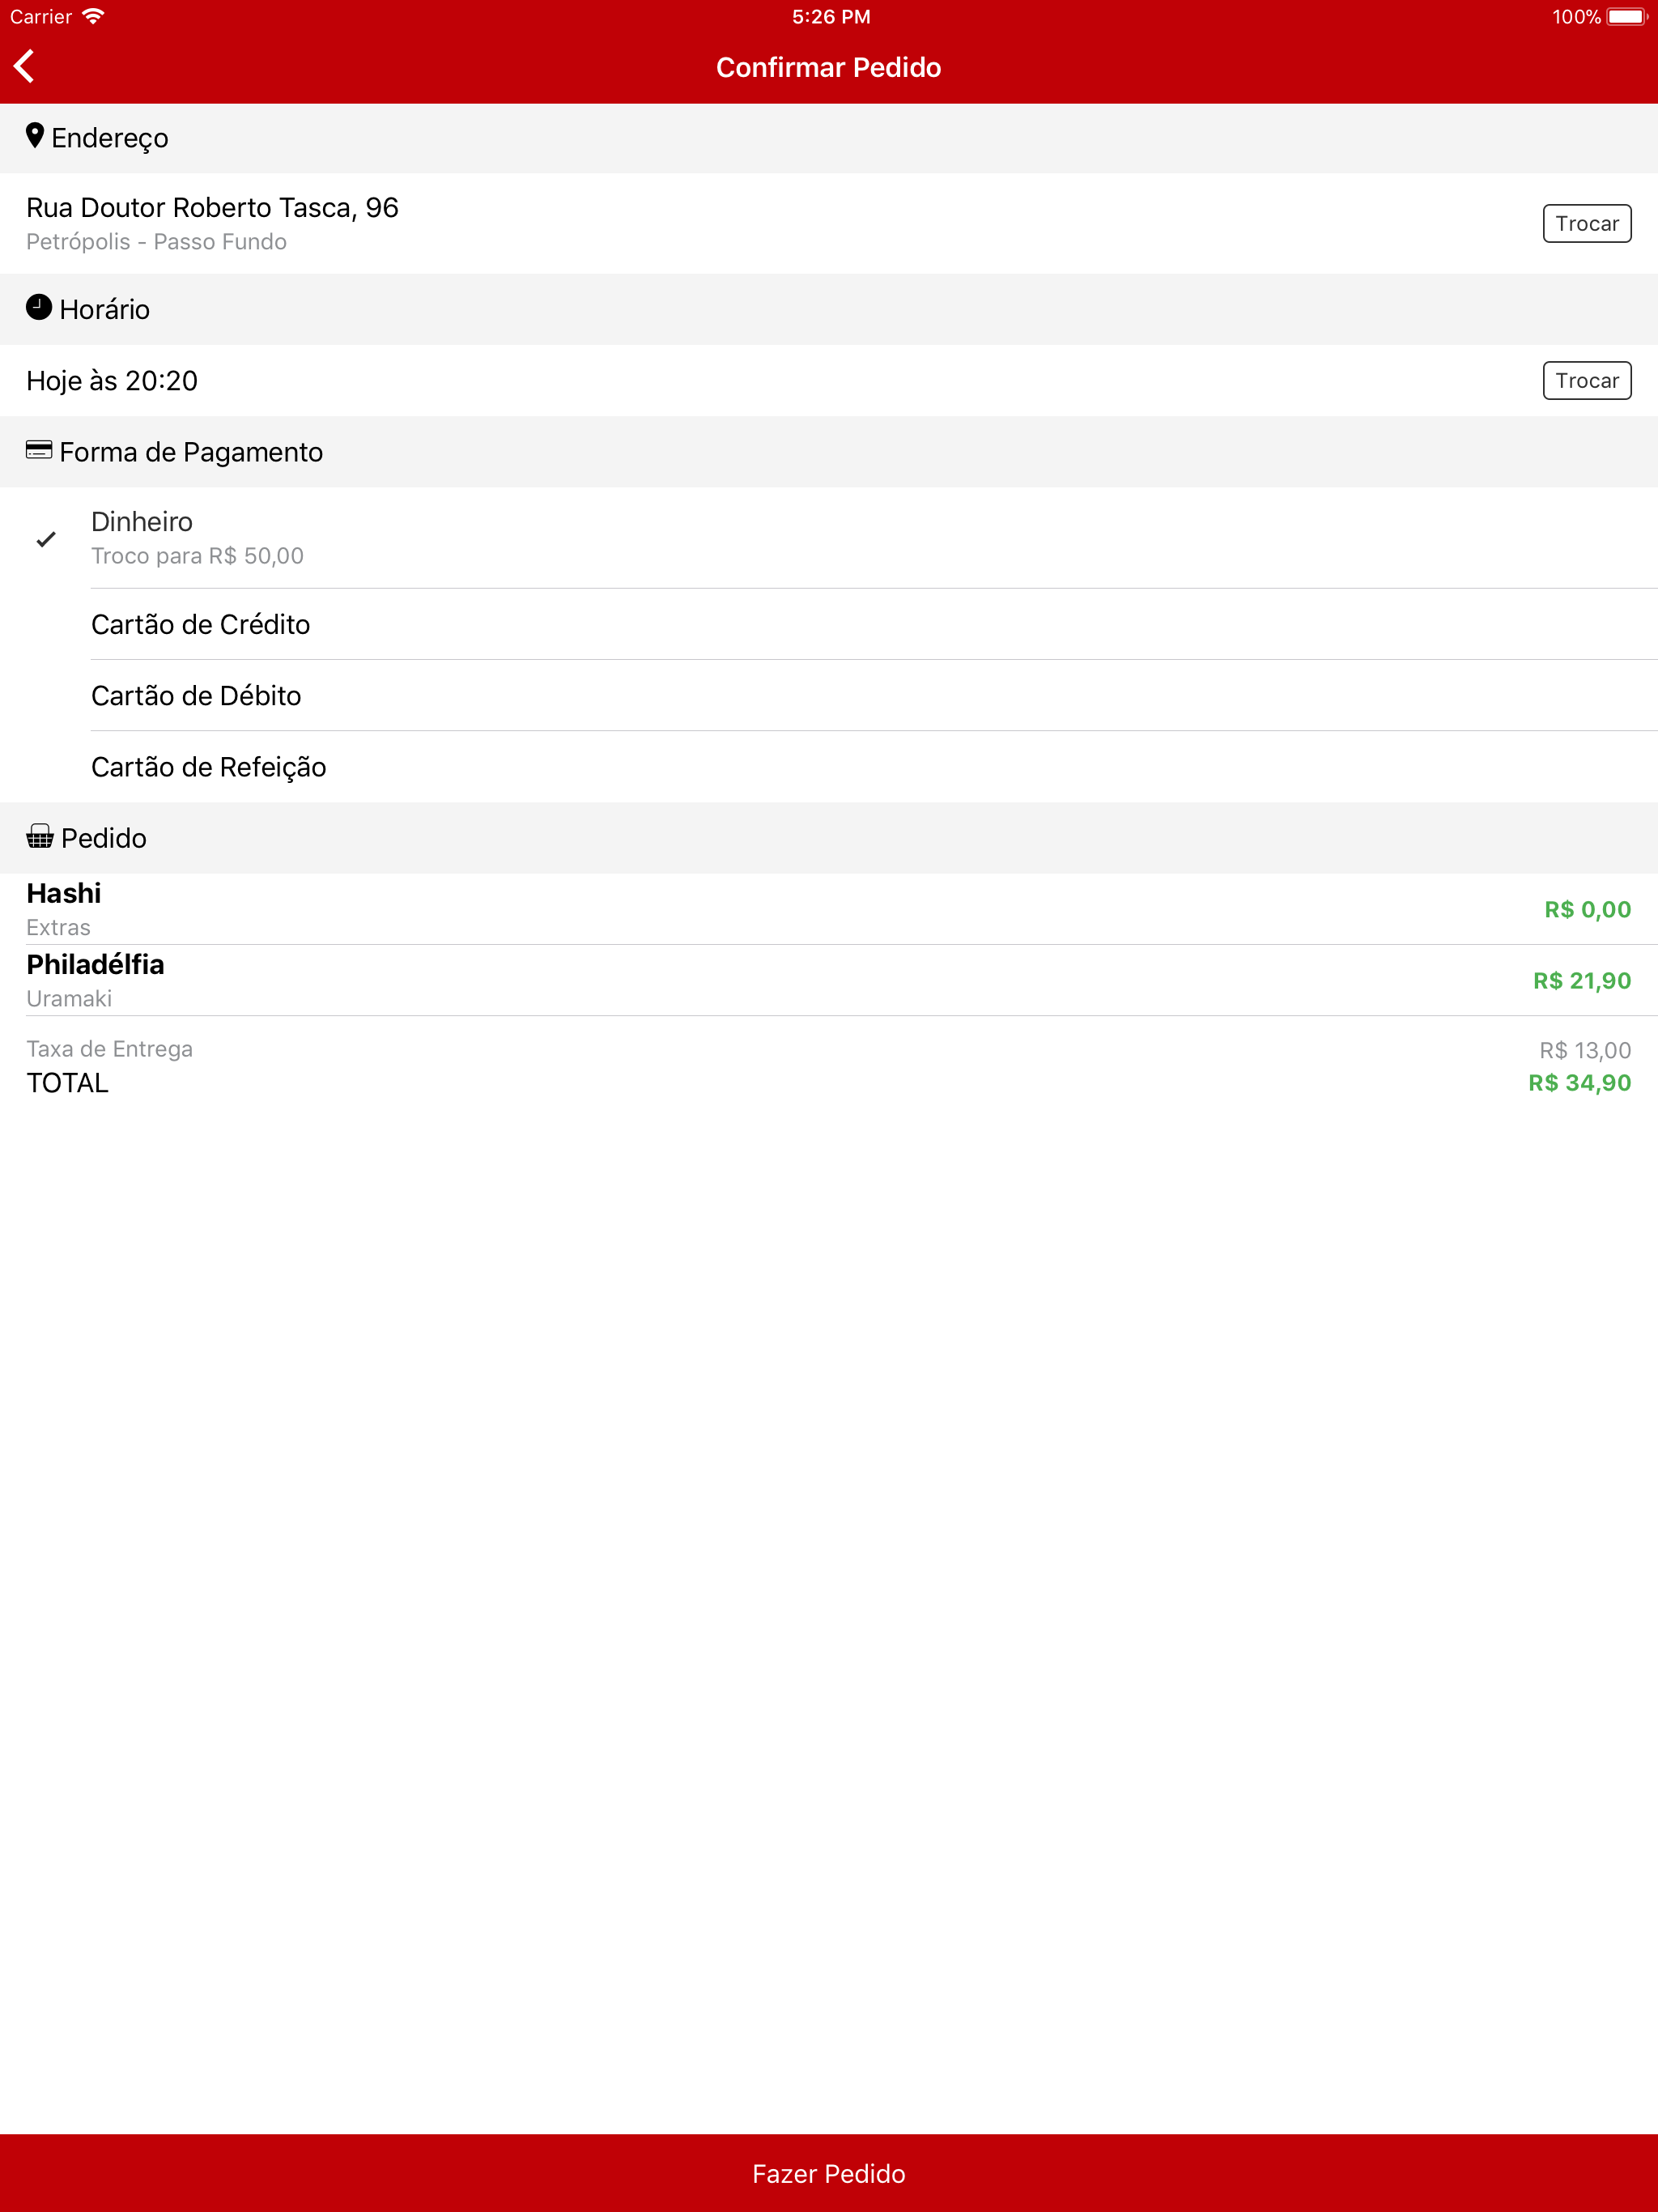
Task: Change address with Trocar button
Action: tap(1587, 223)
